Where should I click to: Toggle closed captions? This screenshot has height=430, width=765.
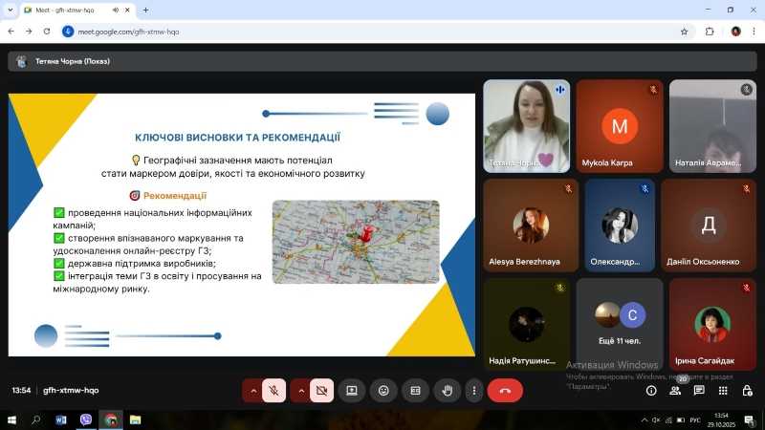tap(415, 390)
